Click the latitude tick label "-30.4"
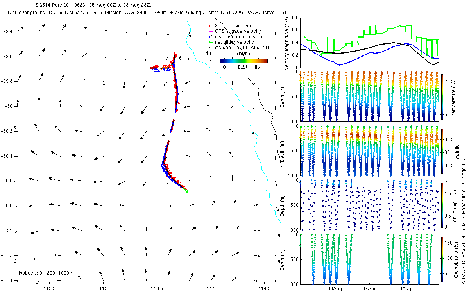Image resolution: width=469 pixels, height=293 pixels. point(7,156)
